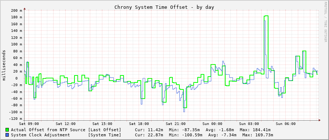Click the 'Sun 00:00' x-axis label
Image resolution: width=329 pixels, height=140 pixels.
pos(213,124)
